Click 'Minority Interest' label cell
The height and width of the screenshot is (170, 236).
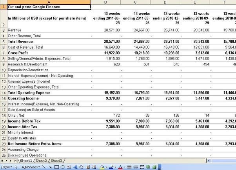click(x=49, y=132)
